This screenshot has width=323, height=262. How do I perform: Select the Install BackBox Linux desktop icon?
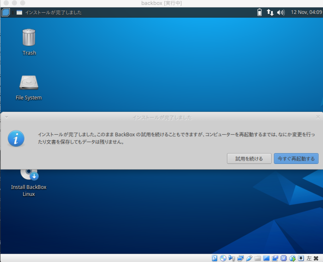click(x=29, y=183)
